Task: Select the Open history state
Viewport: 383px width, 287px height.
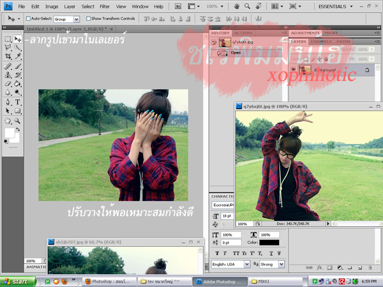Action: tap(246, 53)
